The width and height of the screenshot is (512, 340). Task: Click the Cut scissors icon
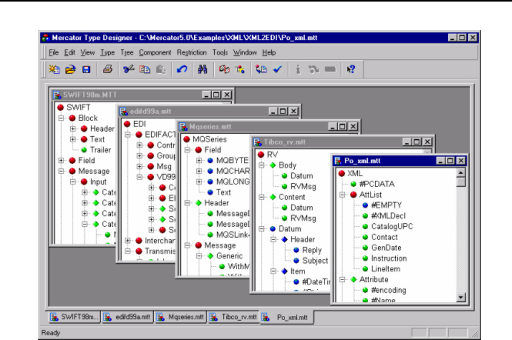[x=128, y=70]
